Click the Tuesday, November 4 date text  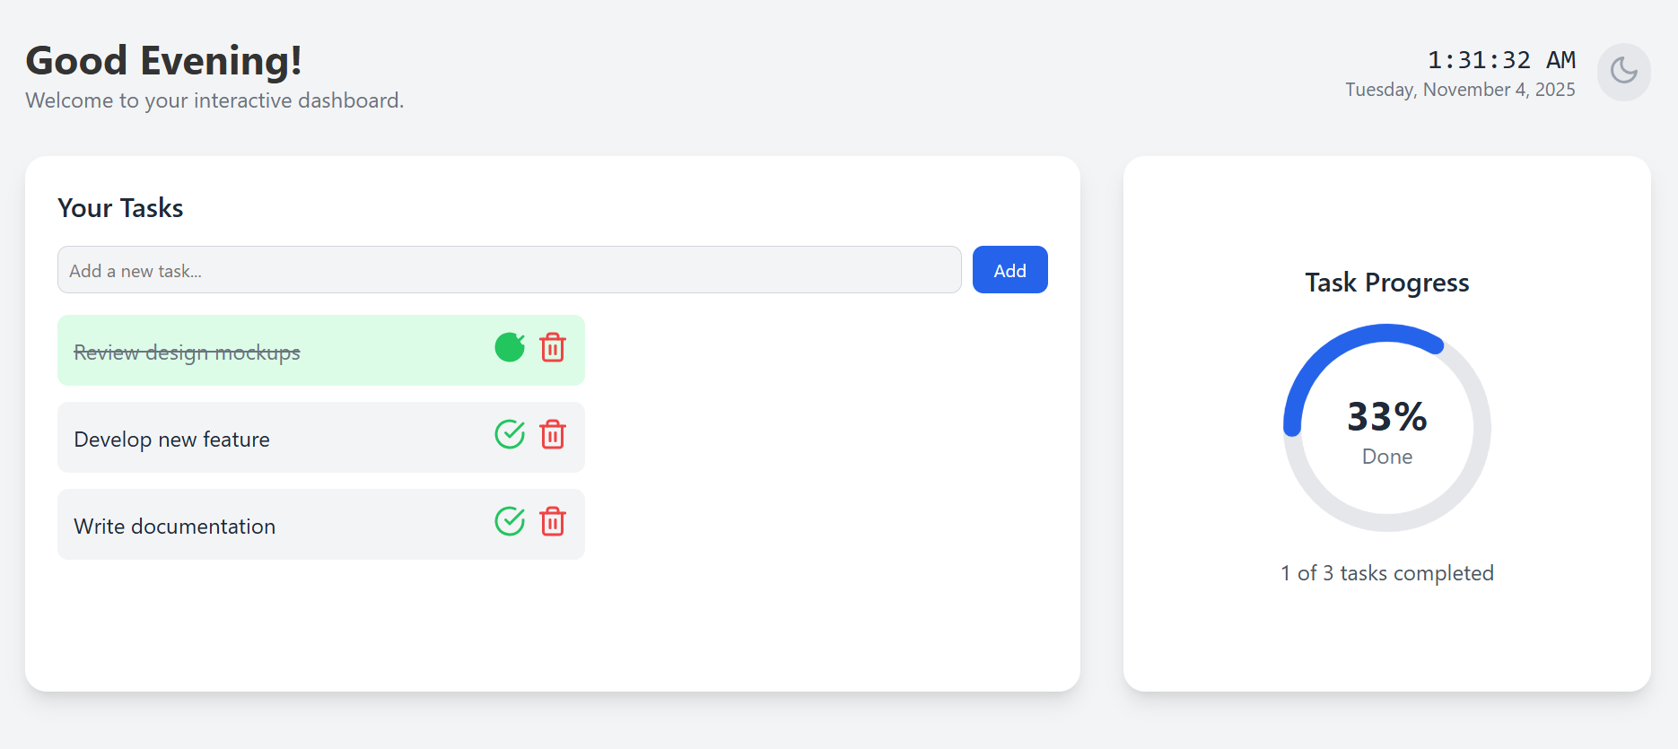(1460, 90)
